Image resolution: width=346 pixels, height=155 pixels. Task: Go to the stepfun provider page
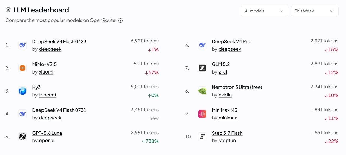(227, 141)
